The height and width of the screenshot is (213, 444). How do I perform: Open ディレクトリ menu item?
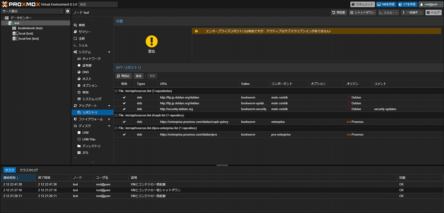point(92,146)
